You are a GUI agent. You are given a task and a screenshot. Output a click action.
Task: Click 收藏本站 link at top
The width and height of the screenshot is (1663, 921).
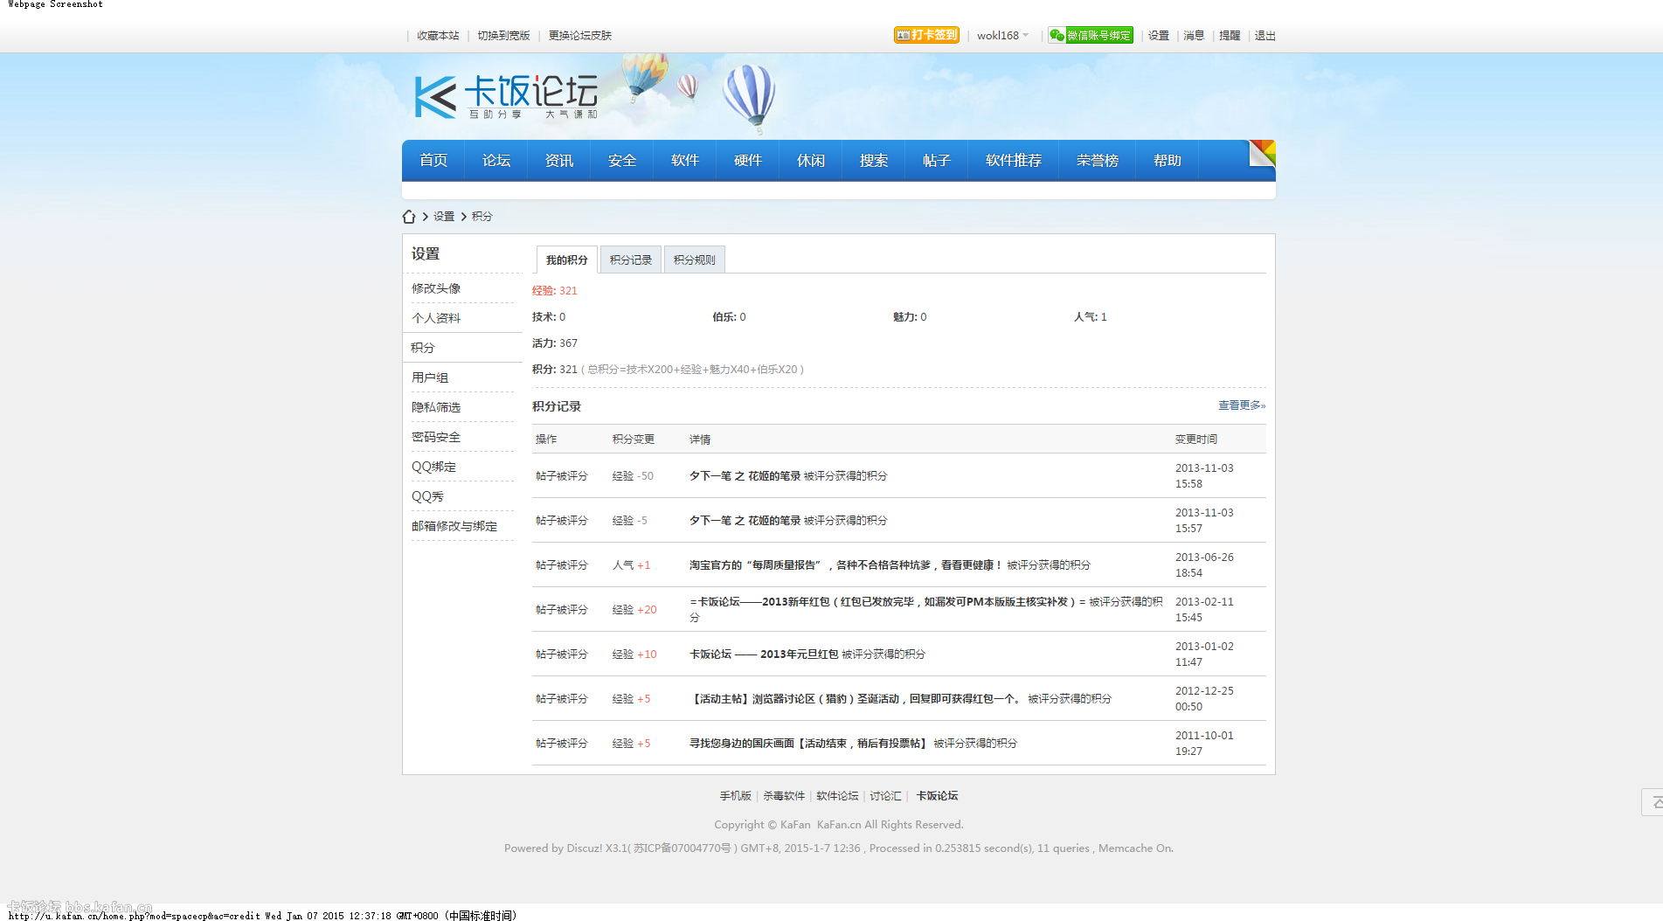(x=438, y=36)
